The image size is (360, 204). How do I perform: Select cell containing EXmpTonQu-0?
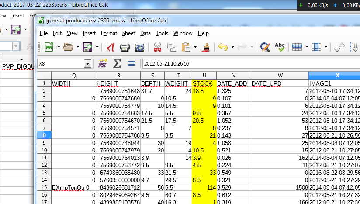[x=73, y=187]
